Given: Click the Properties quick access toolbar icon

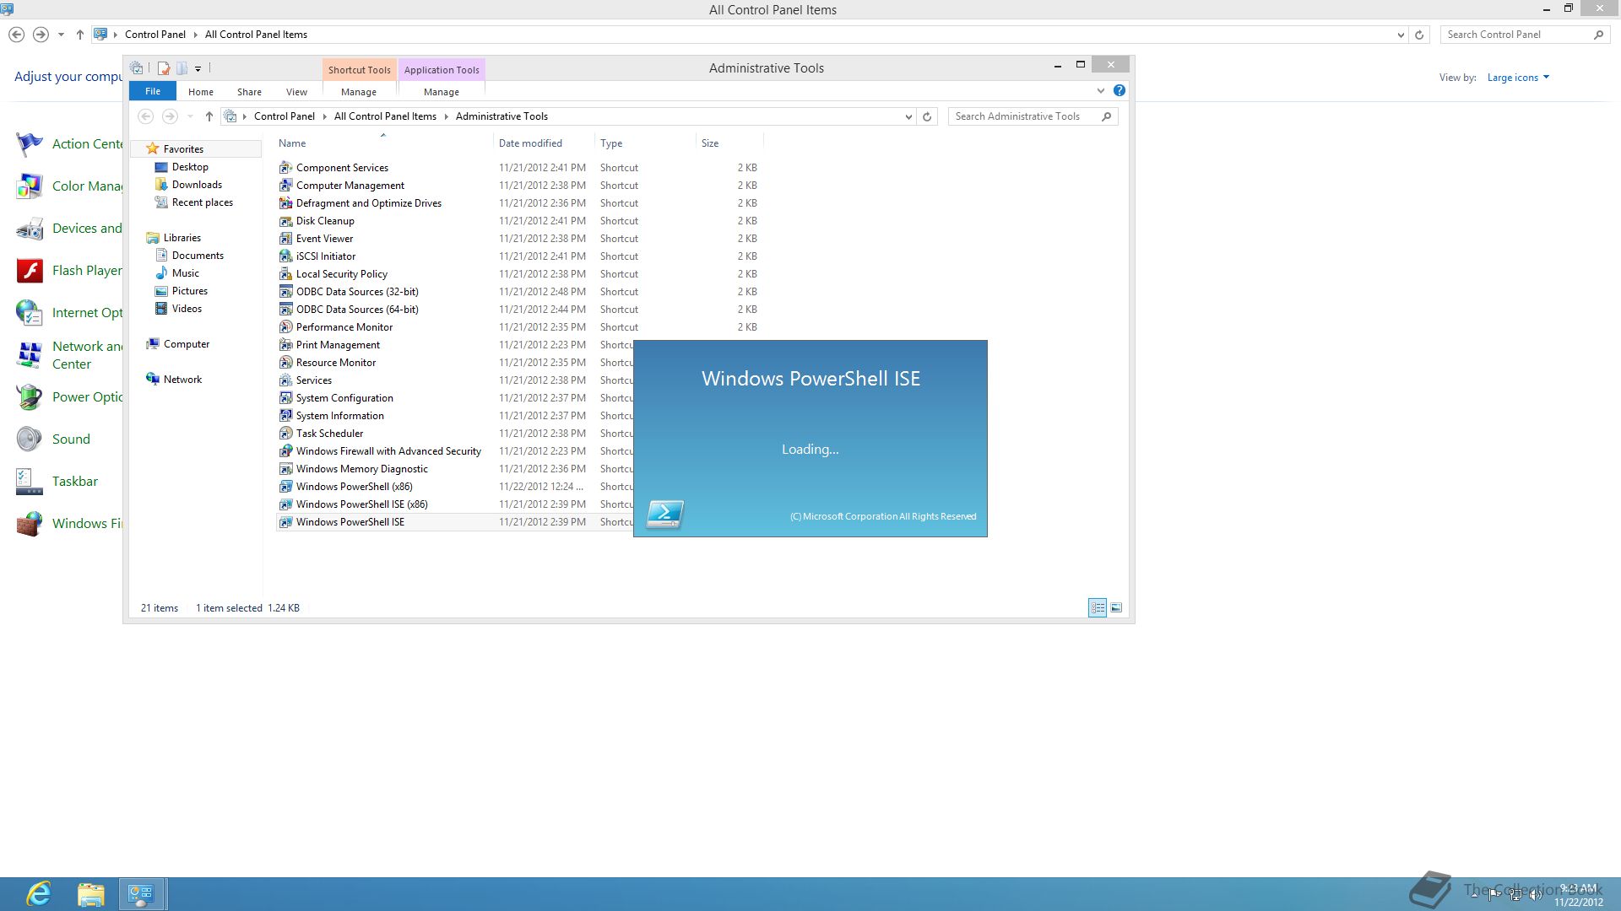Looking at the screenshot, I should pos(164,68).
